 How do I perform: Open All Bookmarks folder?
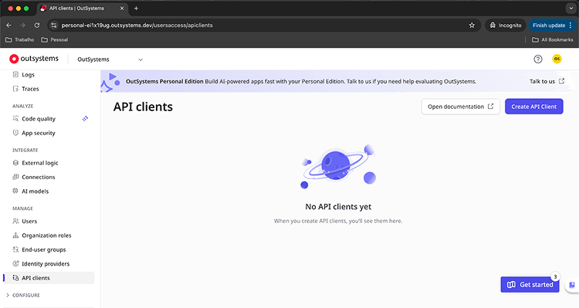point(553,39)
